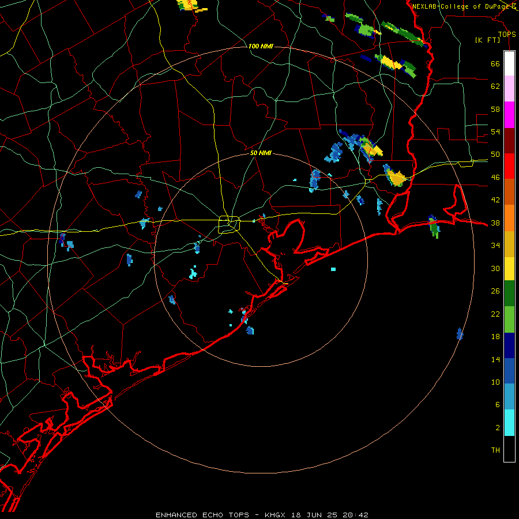The image size is (519, 519).
Task: Click the "TH" legend label
Action: [495, 450]
